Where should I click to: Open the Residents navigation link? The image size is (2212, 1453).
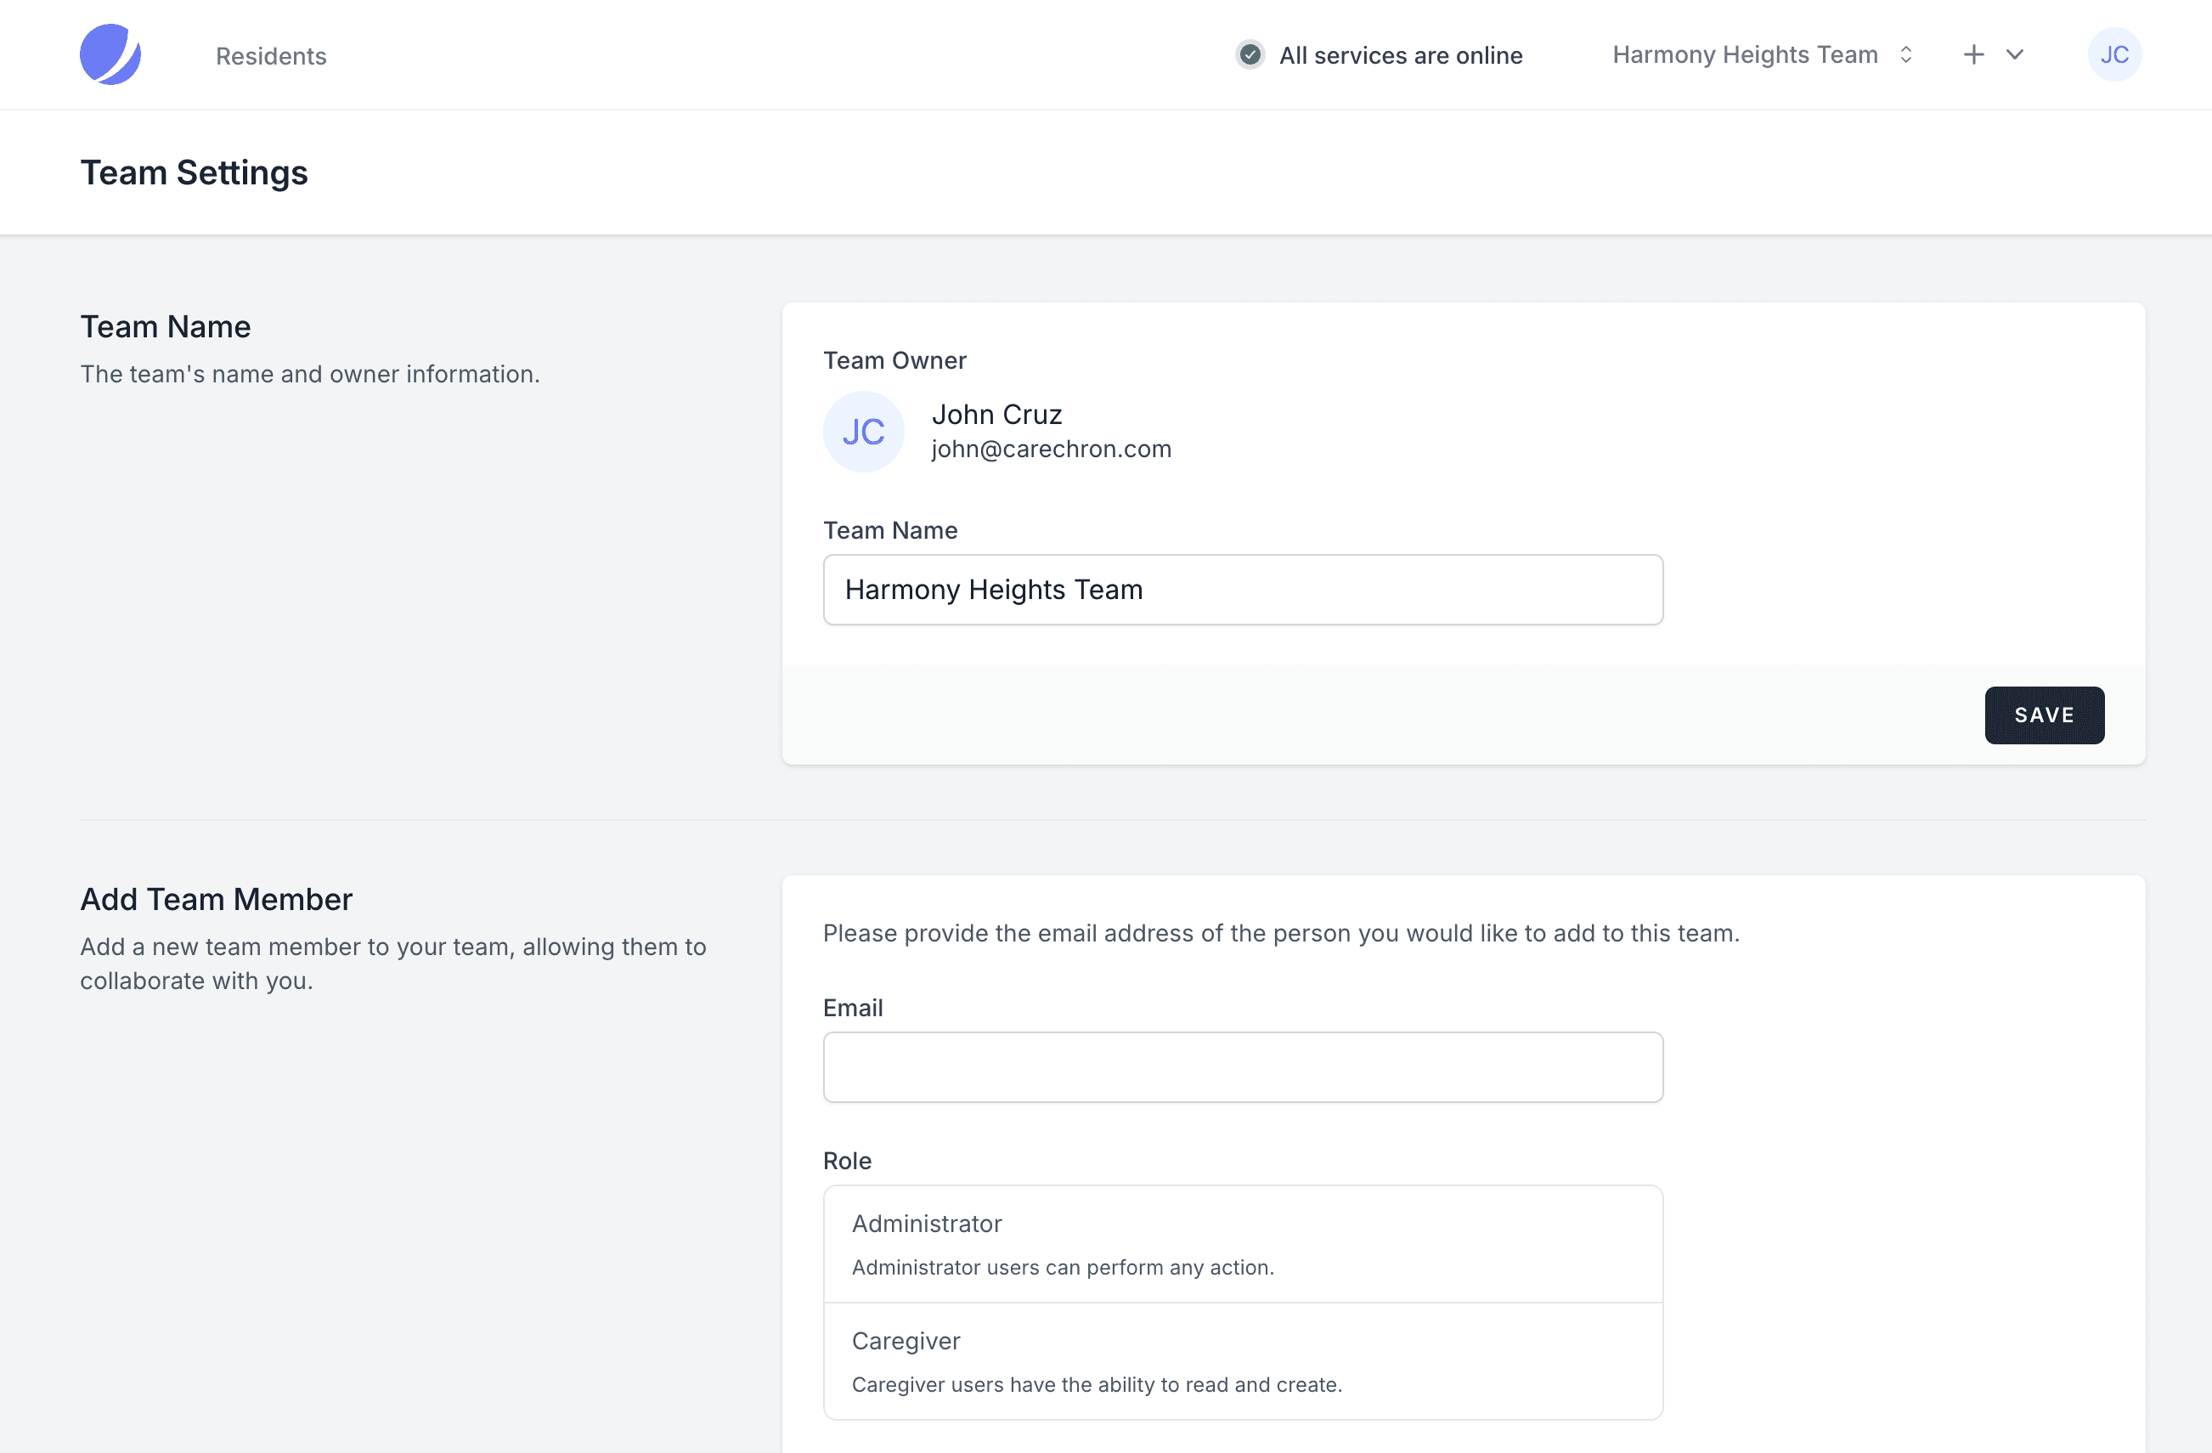tap(270, 56)
